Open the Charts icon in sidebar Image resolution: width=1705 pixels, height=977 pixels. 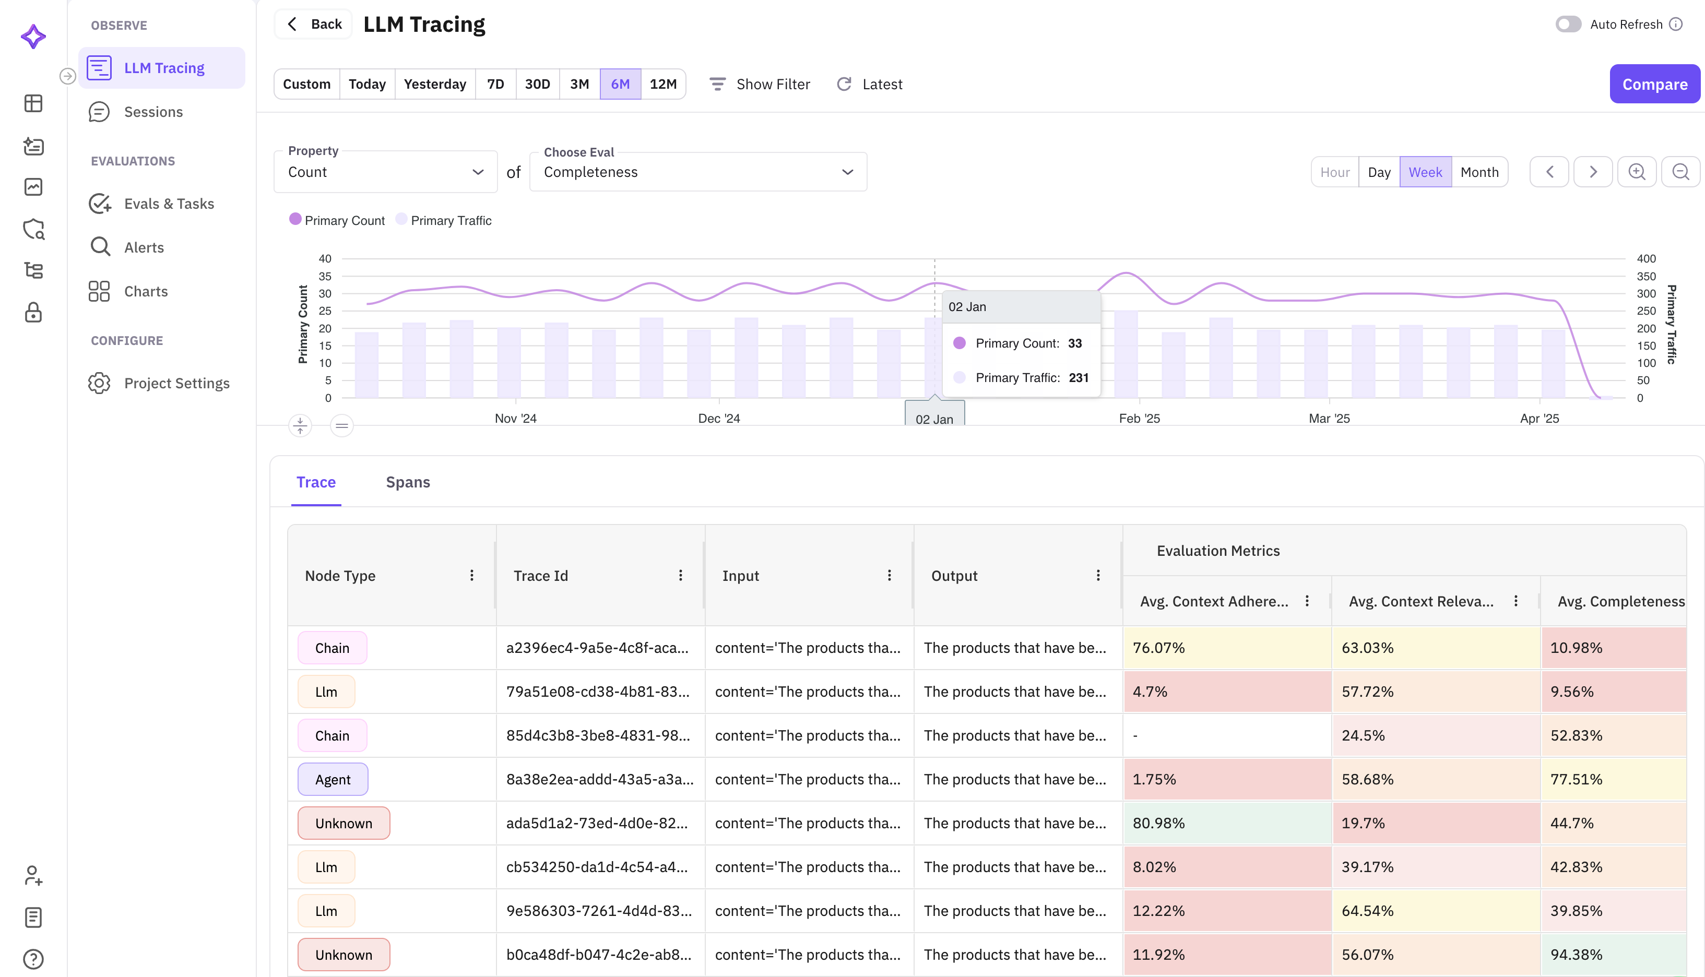tap(99, 291)
